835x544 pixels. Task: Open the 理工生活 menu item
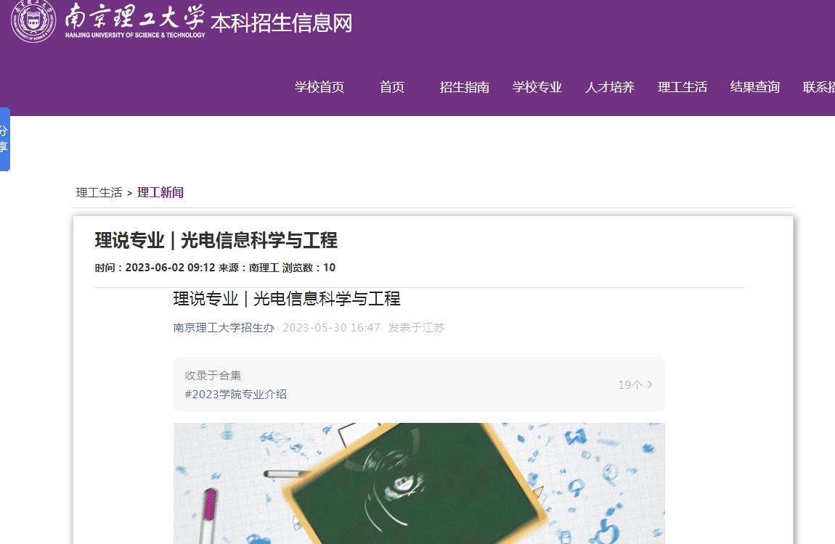(x=683, y=87)
